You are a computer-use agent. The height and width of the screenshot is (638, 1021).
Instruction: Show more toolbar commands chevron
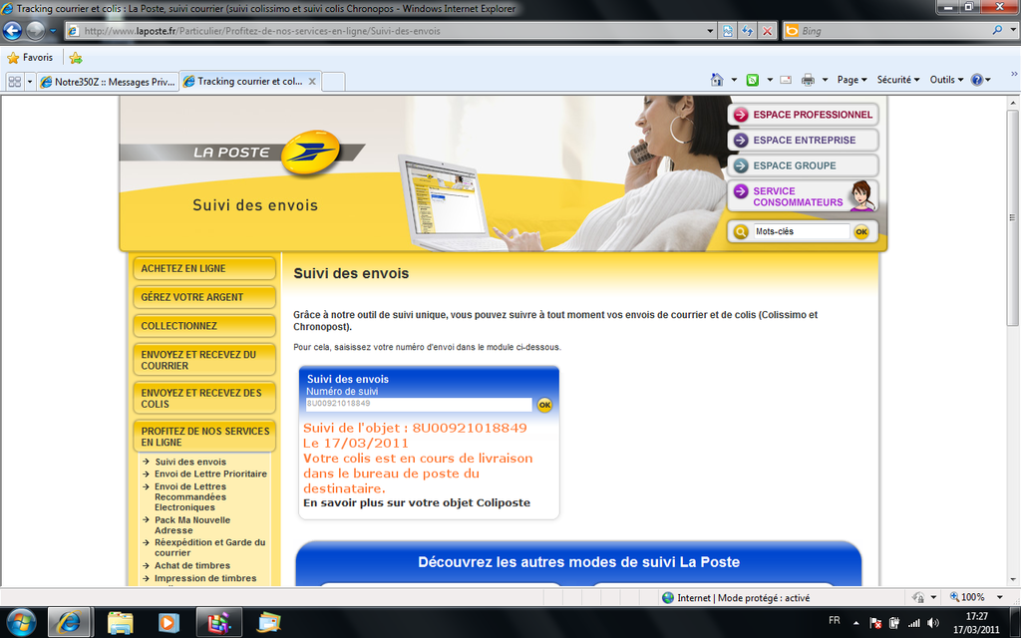pyautogui.click(x=1014, y=74)
